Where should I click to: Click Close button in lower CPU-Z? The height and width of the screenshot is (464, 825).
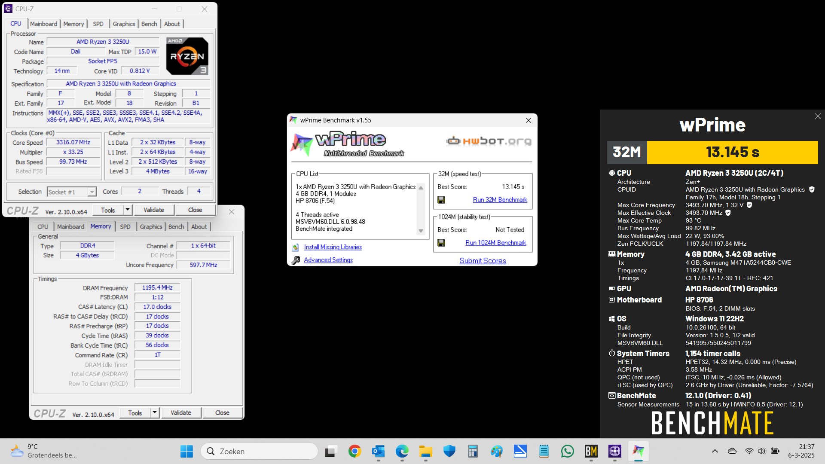(222, 413)
